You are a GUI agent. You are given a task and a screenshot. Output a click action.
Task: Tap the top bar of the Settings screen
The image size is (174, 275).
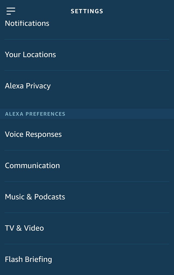tap(87, 11)
